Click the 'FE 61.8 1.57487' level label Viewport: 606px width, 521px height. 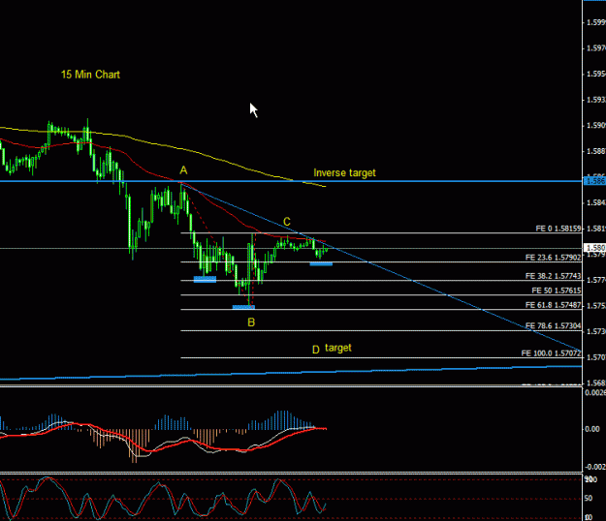553,305
